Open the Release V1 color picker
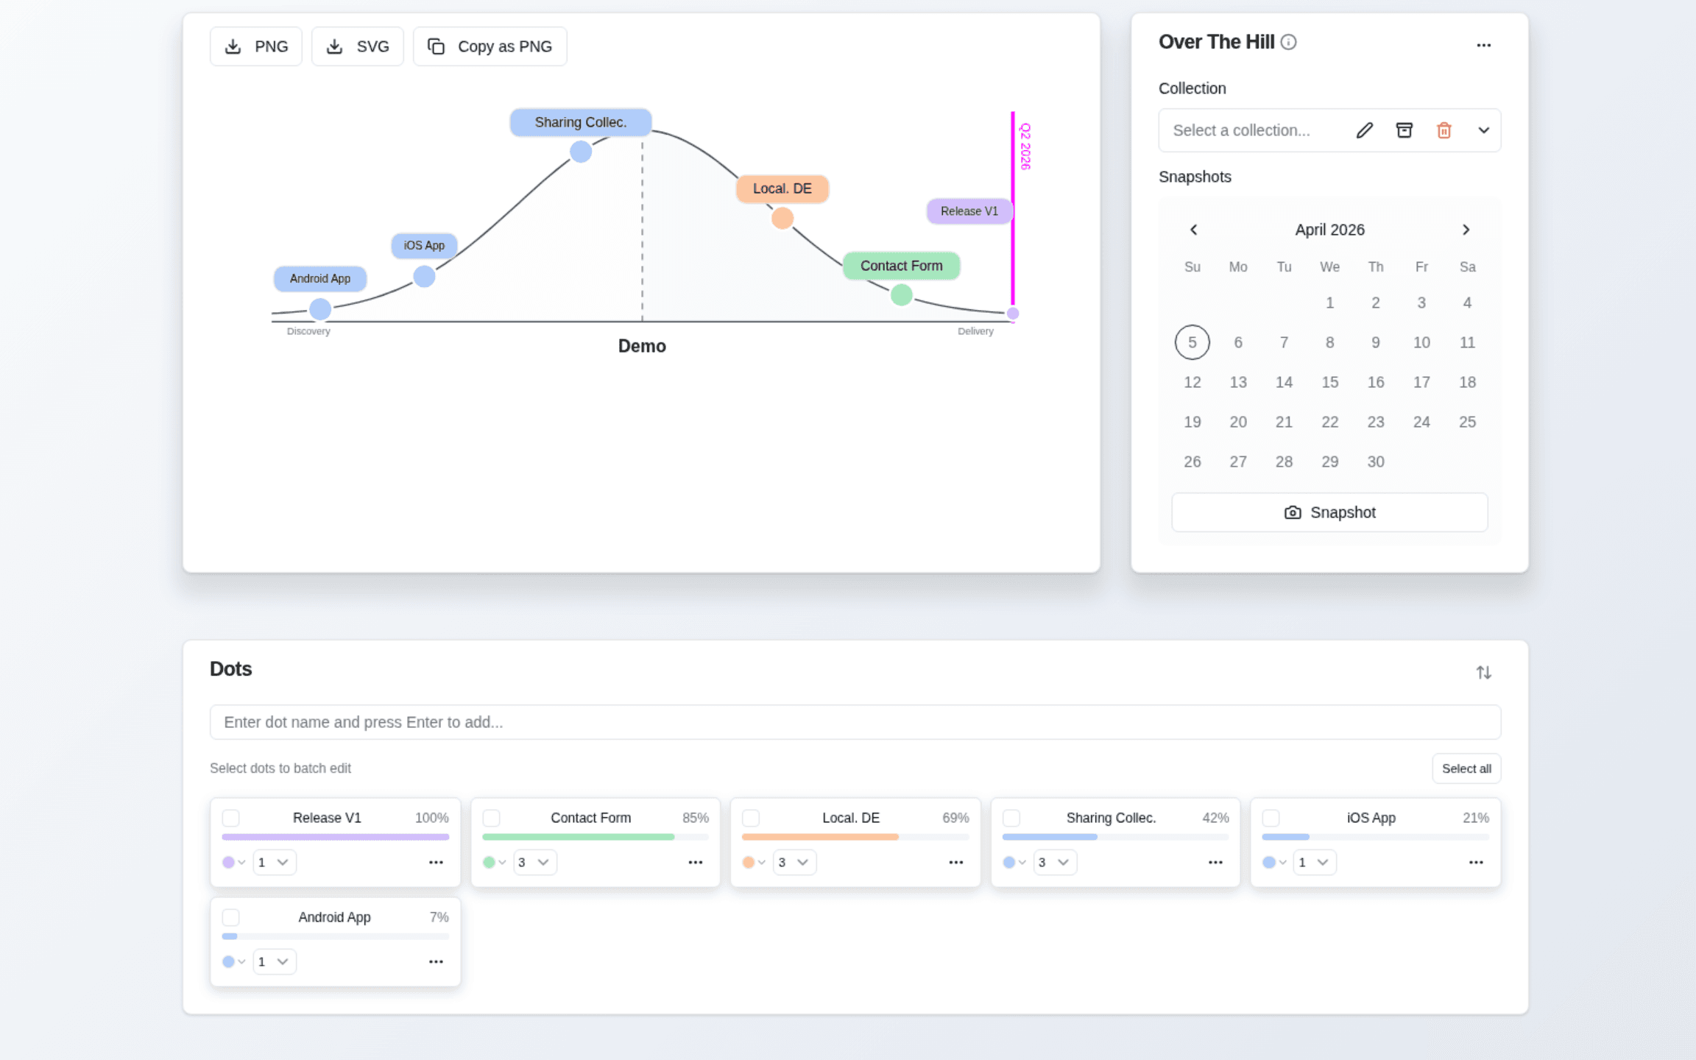Viewport: 1696px width, 1060px height. (234, 862)
